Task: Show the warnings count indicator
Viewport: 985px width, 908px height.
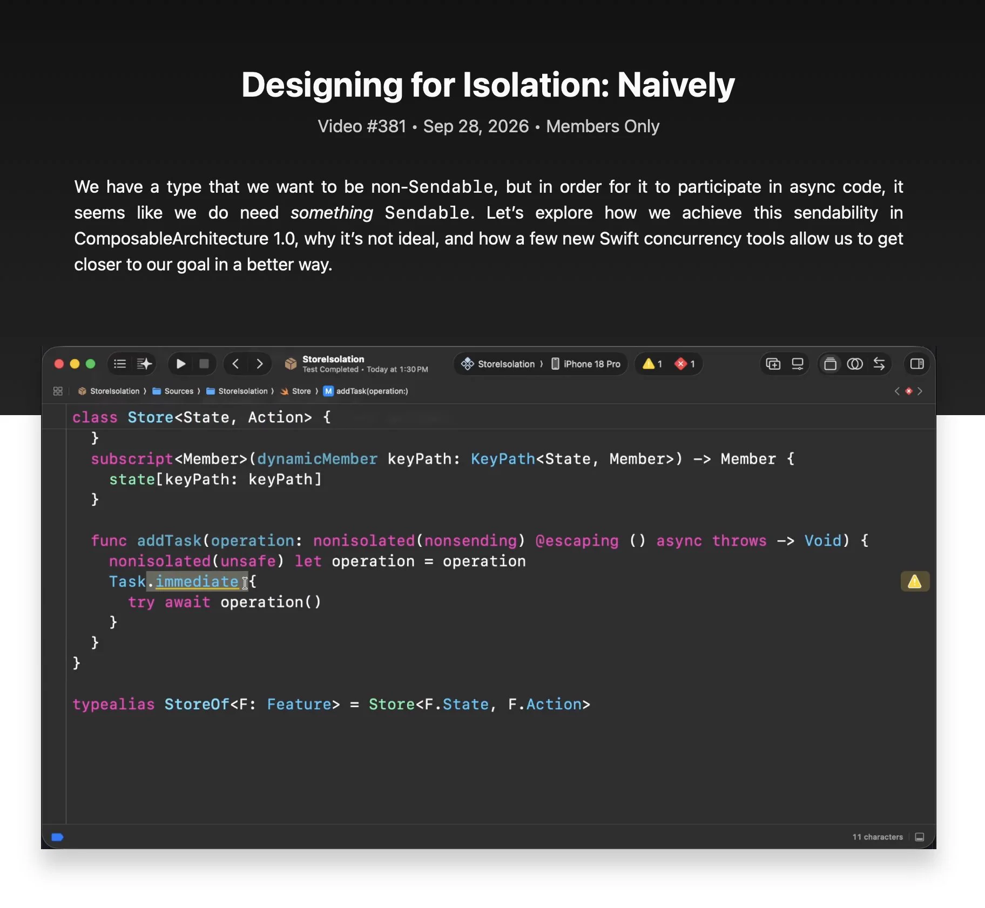Action: [652, 364]
